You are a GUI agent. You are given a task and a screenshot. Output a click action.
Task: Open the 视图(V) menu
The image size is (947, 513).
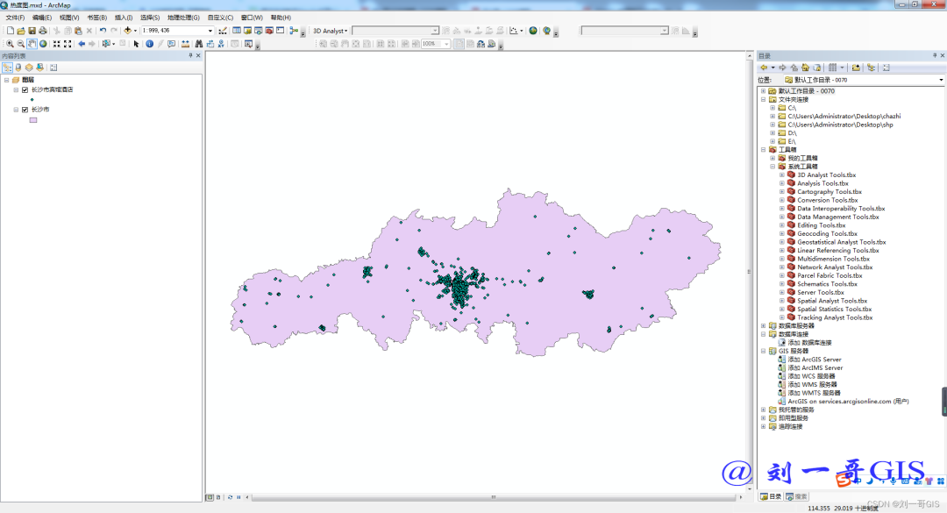(69, 18)
